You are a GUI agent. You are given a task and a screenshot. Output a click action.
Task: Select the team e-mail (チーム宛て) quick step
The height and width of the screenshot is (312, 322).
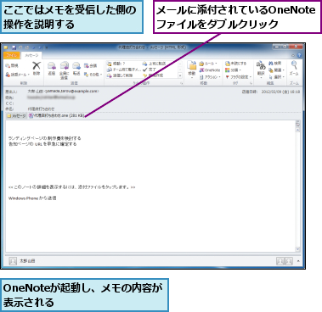click(124, 70)
